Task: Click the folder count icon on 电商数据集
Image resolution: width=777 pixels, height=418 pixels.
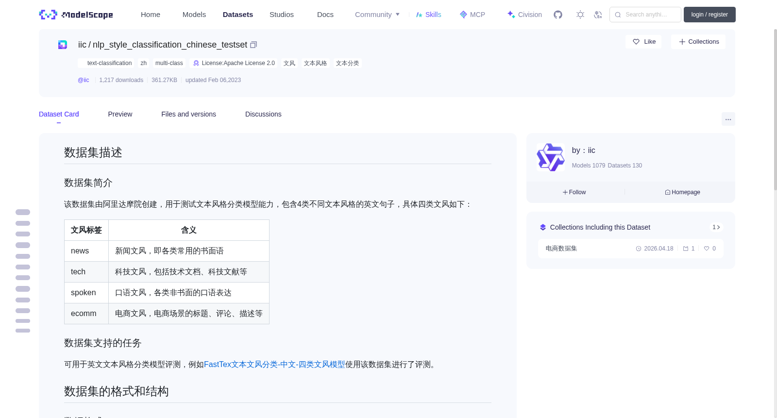Action: click(x=686, y=249)
